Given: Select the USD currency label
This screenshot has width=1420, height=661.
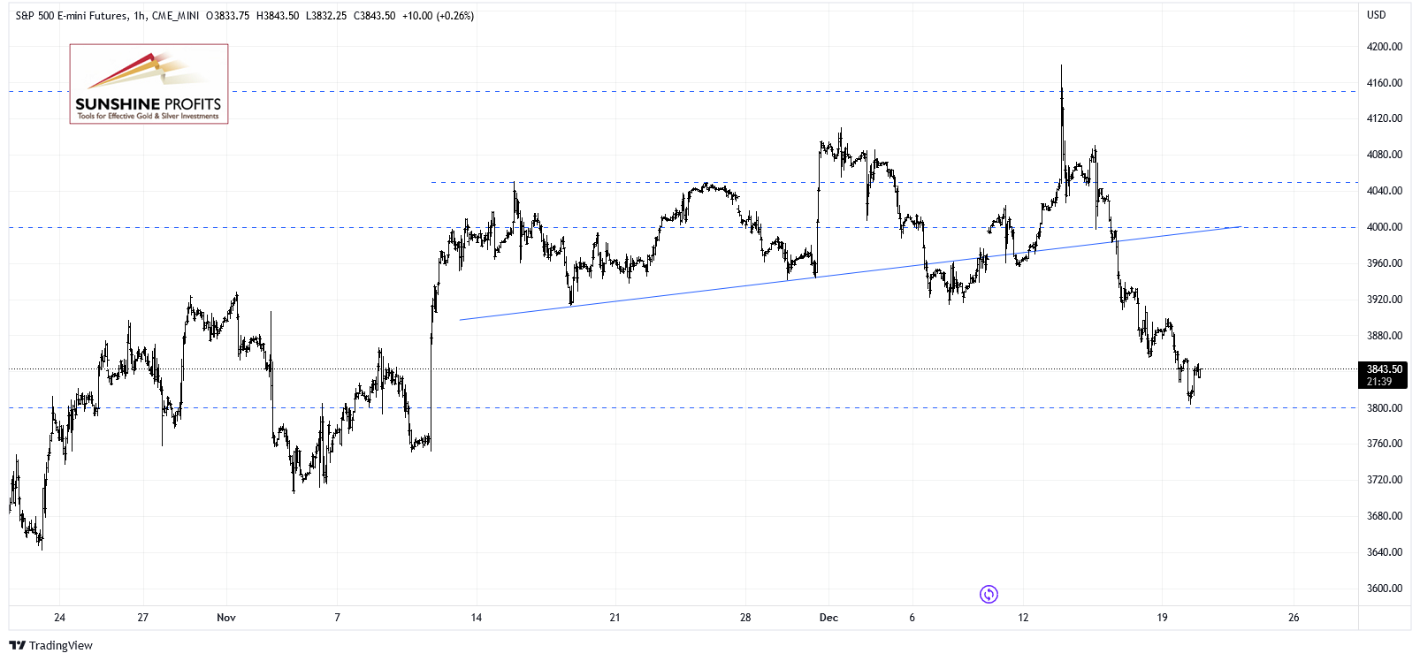Looking at the screenshot, I should coord(1377,15).
